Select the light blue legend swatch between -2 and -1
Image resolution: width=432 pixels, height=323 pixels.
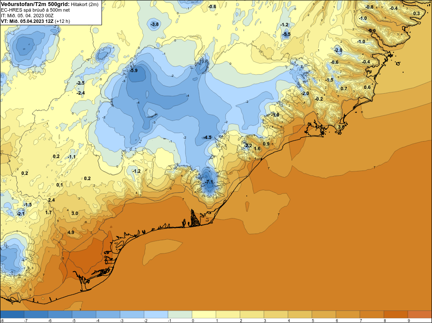click(x=156, y=314)
